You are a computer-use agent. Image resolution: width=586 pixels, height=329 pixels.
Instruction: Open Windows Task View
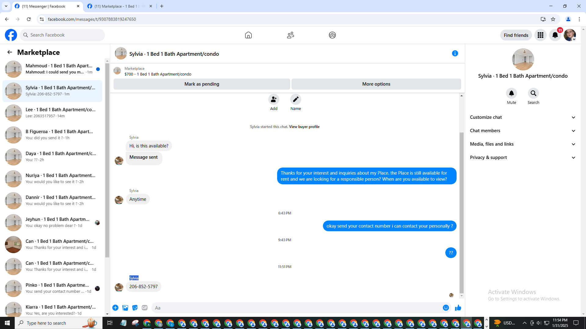[x=110, y=323]
